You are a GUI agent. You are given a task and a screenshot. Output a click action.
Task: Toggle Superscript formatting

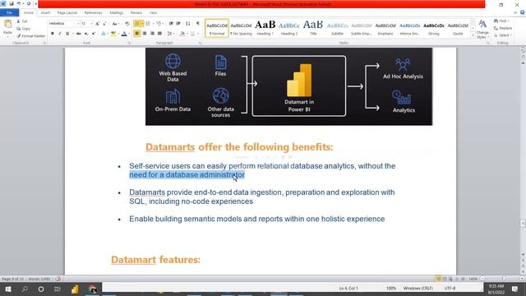(94, 34)
